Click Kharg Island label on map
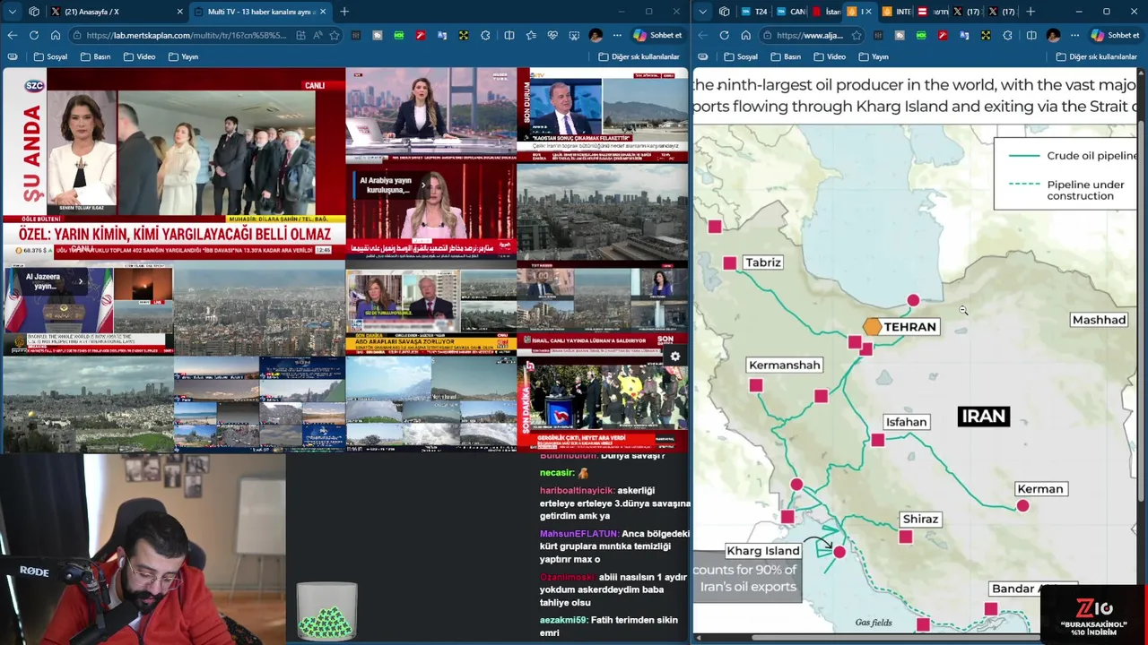1148x645 pixels. 763,551
